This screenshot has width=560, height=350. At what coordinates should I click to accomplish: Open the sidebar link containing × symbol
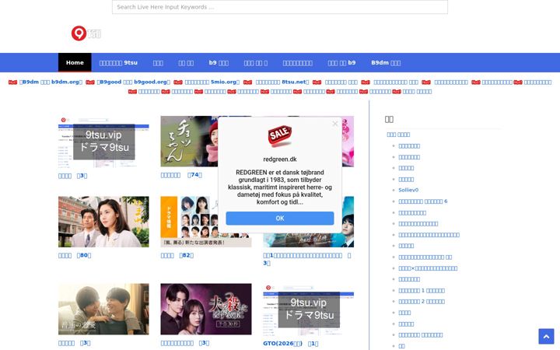tap(428, 268)
